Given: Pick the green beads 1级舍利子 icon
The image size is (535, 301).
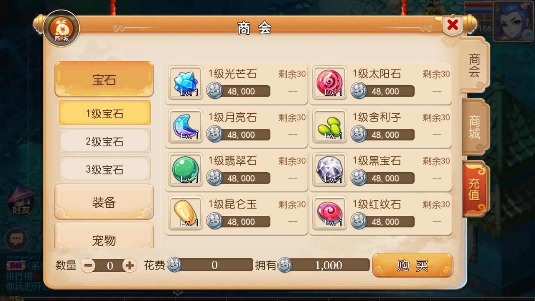Looking at the screenshot, I should click(x=330, y=126).
